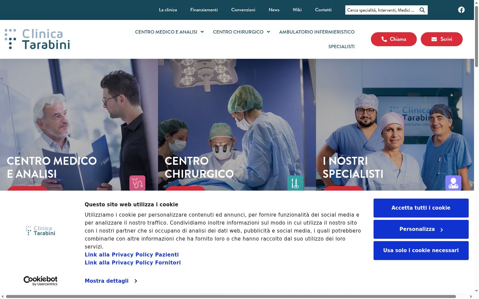The width and height of the screenshot is (479, 299).
Task: Click the Centro Chirurgico image card
Action: [x=237, y=125]
